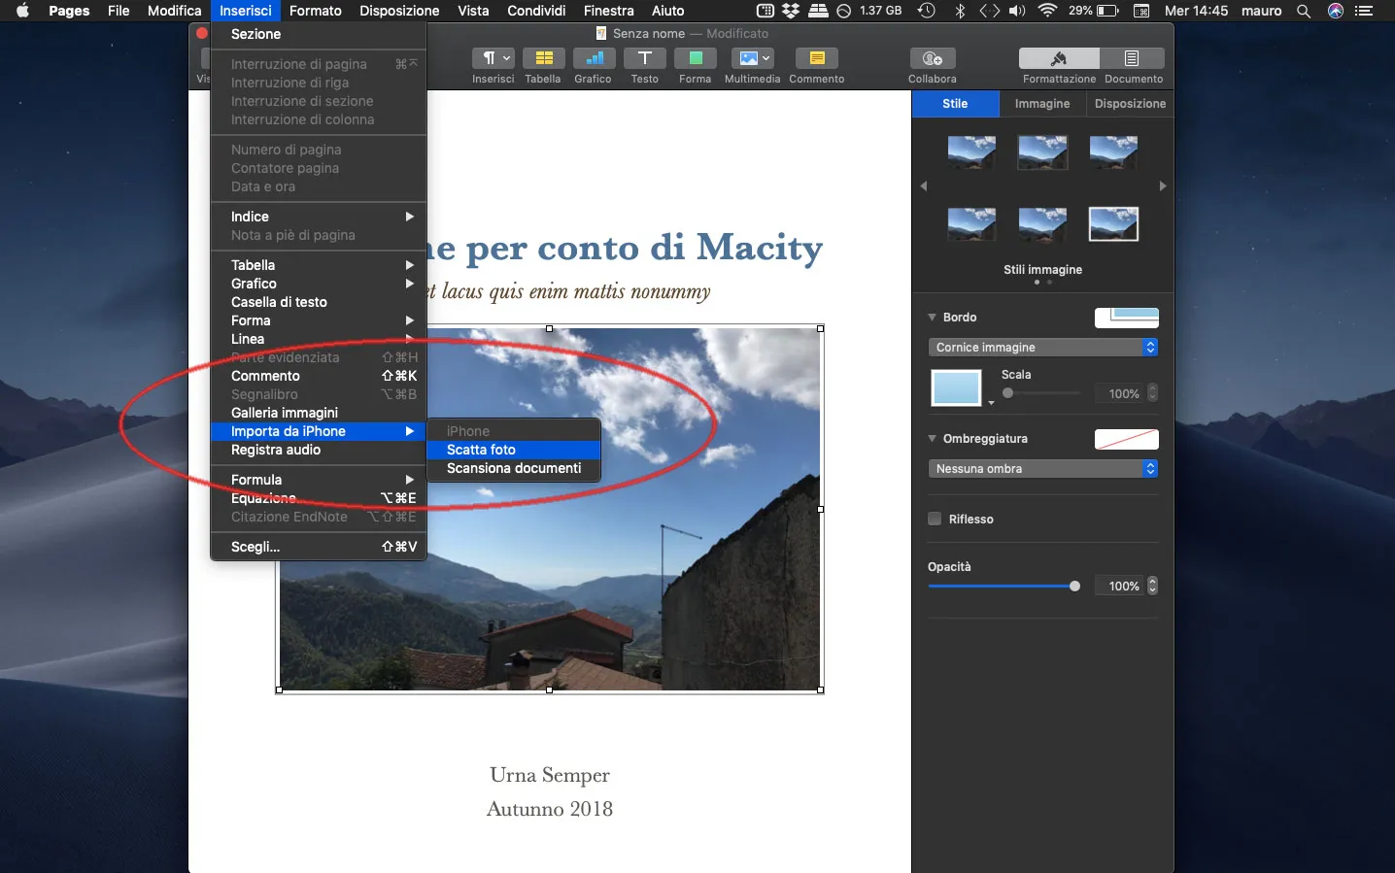1395x873 pixels.
Task: Select the outlined image style thumbnail
Action: (1113, 224)
